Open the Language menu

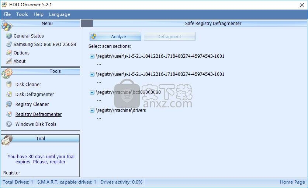[x=59, y=14]
